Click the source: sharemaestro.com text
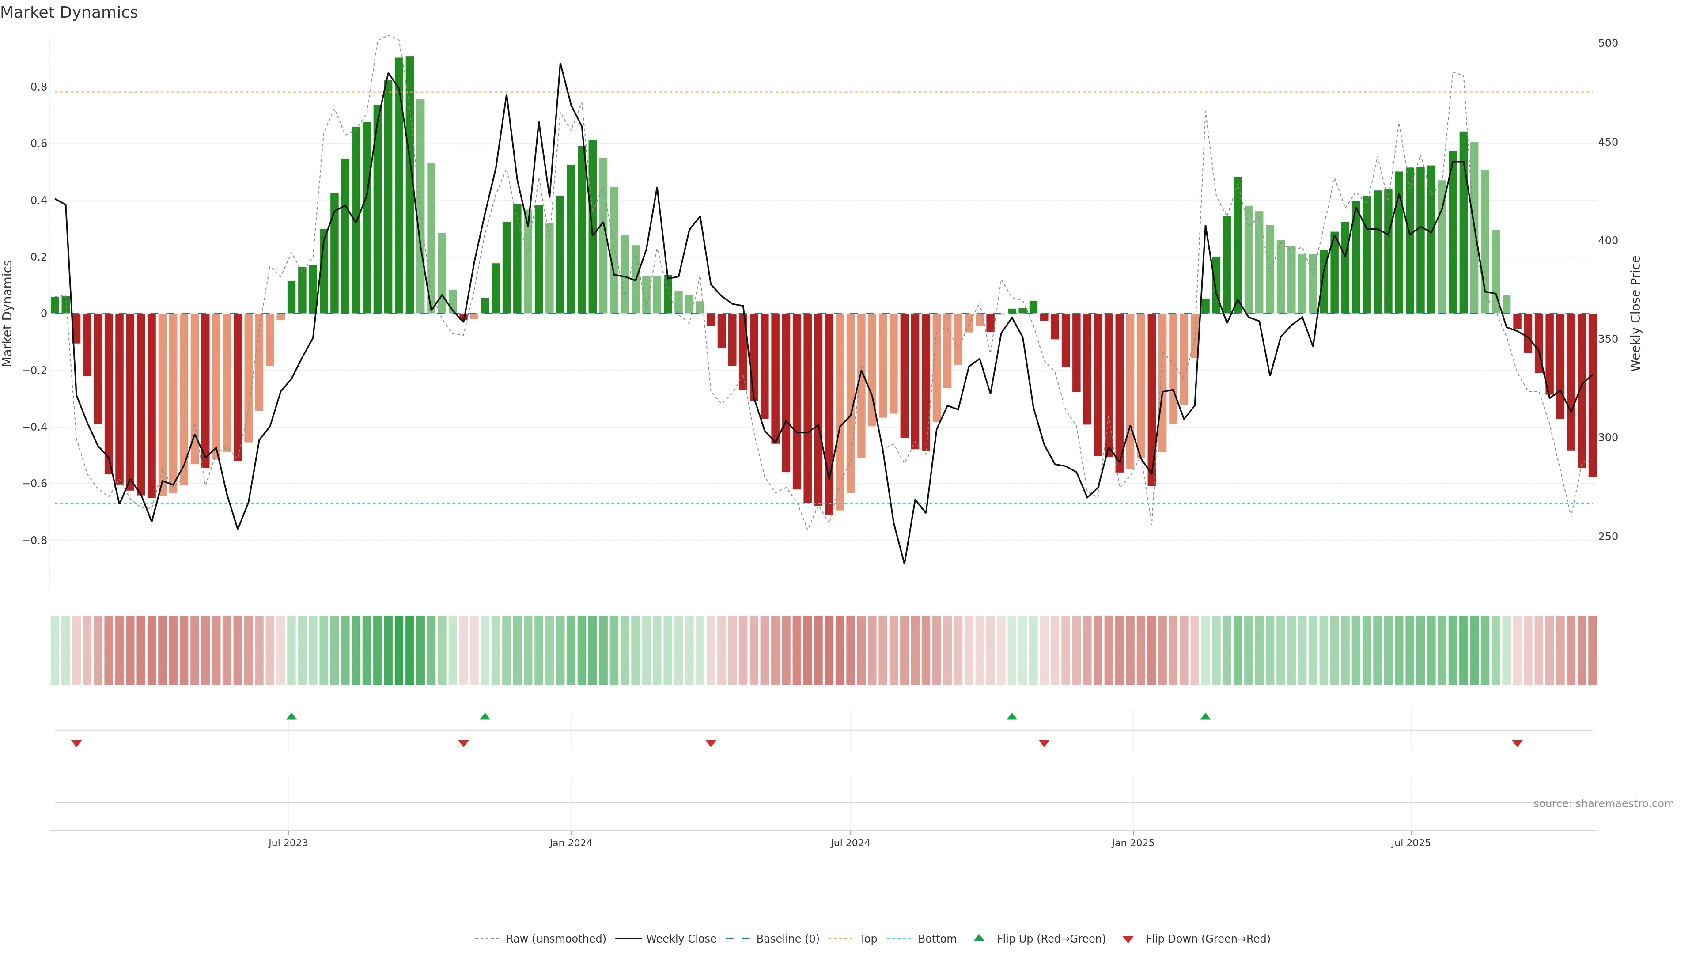Viewport: 1696px width, 954px height. coord(1603,804)
